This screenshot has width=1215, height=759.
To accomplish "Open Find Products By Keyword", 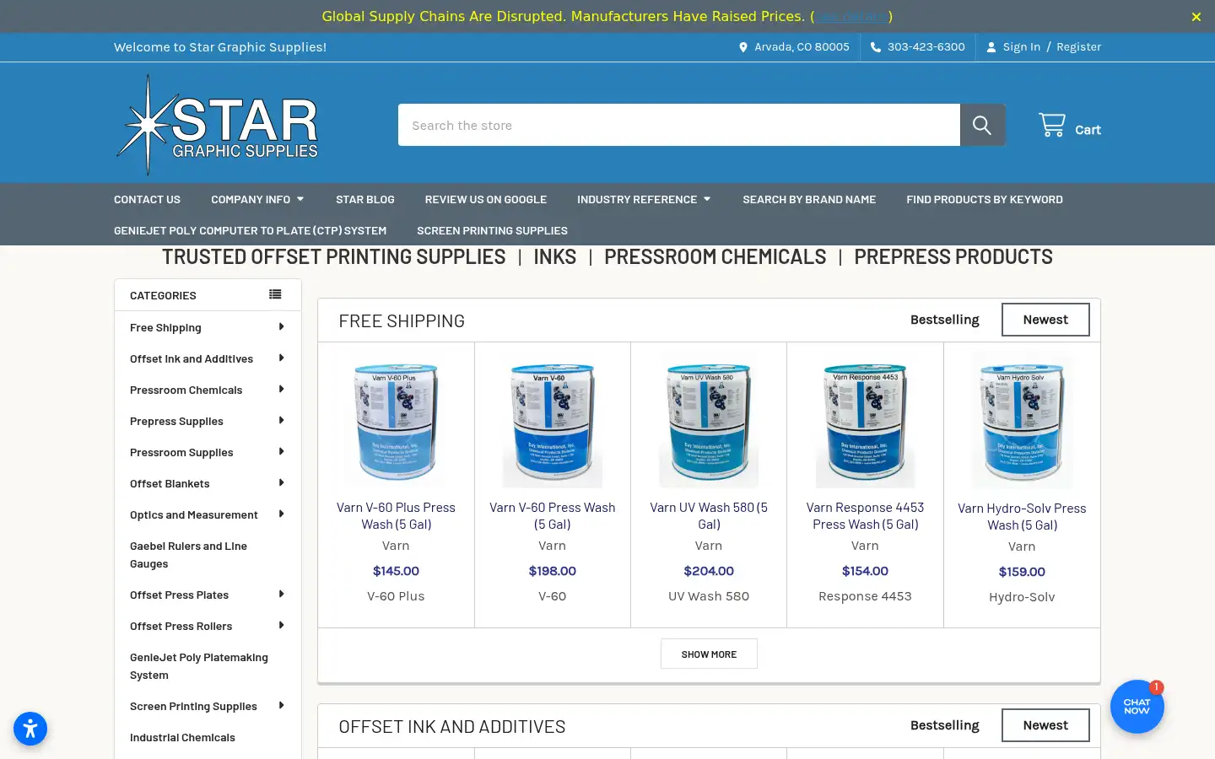I will [x=985, y=199].
